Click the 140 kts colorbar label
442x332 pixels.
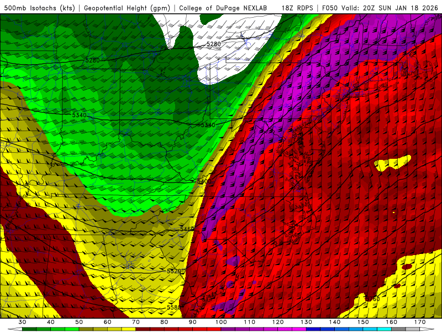pos(335,322)
